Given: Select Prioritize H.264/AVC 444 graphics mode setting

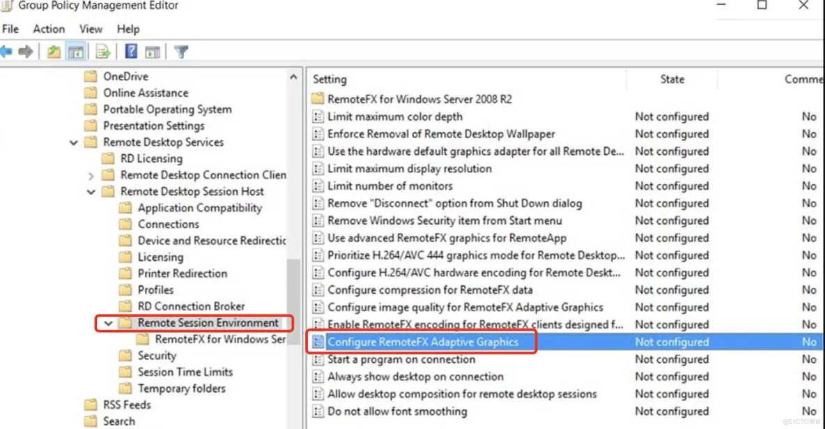Looking at the screenshot, I should 476,255.
